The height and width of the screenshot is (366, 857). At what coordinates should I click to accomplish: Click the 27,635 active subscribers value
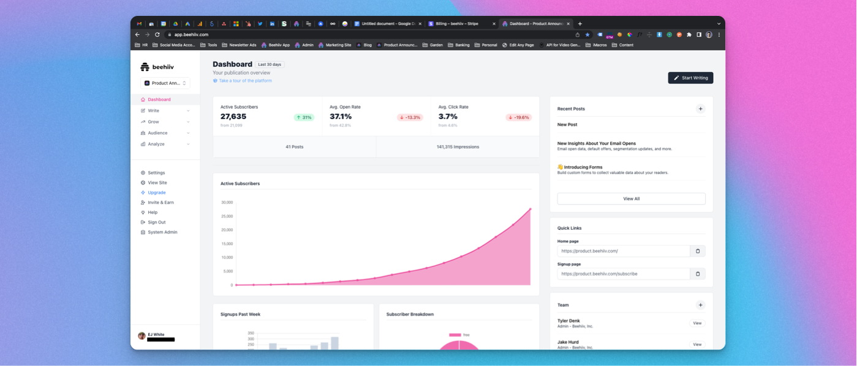point(233,117)
